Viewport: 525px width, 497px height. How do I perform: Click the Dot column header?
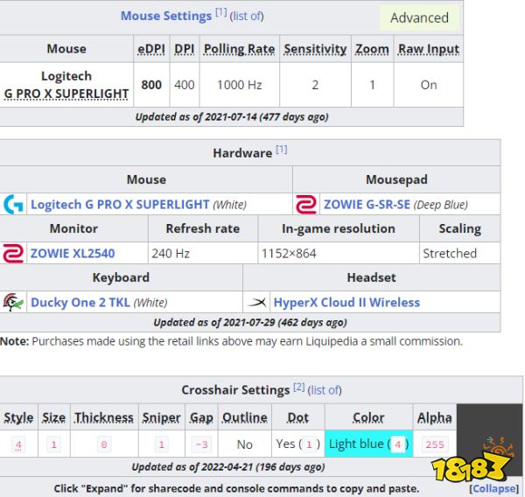coord(298,417)
